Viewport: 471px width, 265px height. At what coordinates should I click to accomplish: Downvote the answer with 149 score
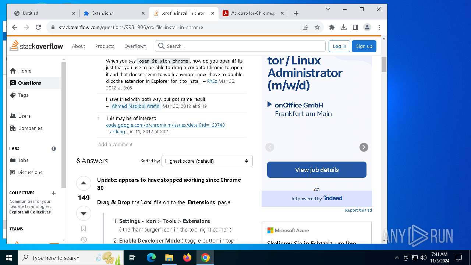84,213
